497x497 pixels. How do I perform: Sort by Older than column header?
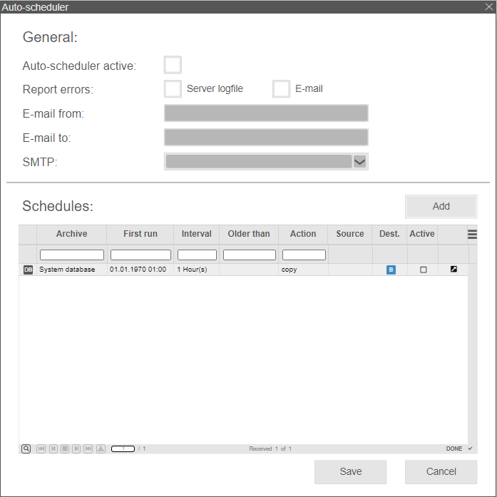[x=249, y=234]
